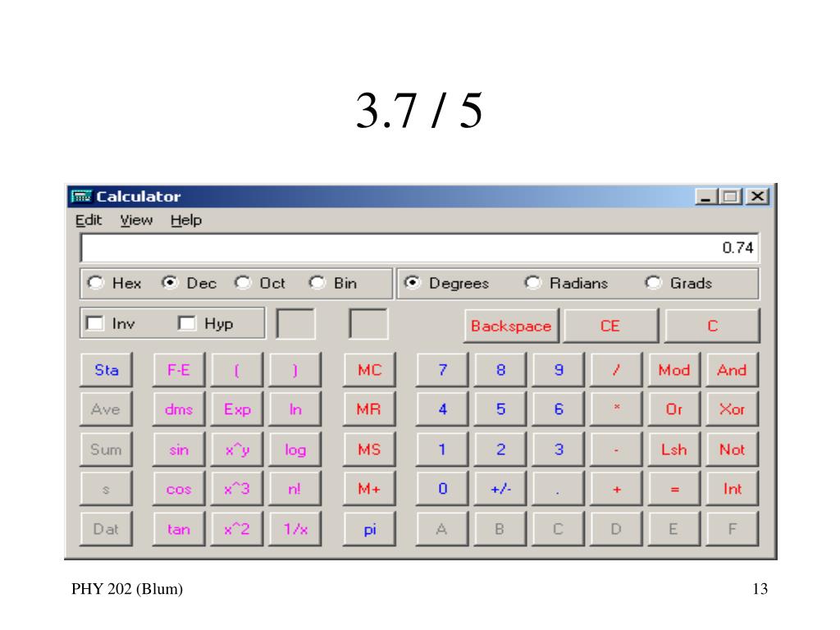This screenshot has width=840, height=630.
Task: Insert pi constant
Action: 369,529
